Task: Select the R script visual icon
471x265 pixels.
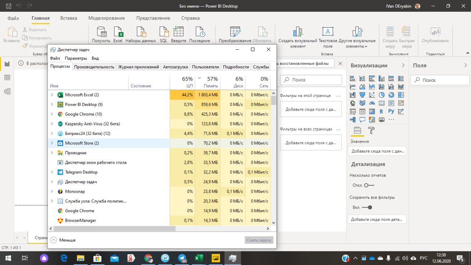Action: (x=382, y=111)
